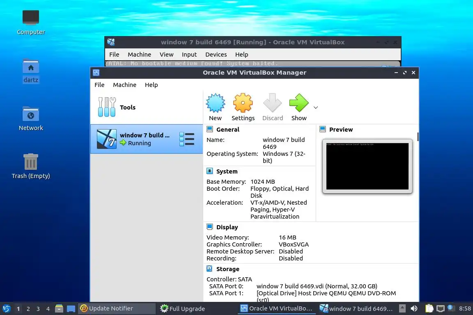Expand the dropdown arrow next to Show
Screen dimensions: 473x315
[315, 107]
